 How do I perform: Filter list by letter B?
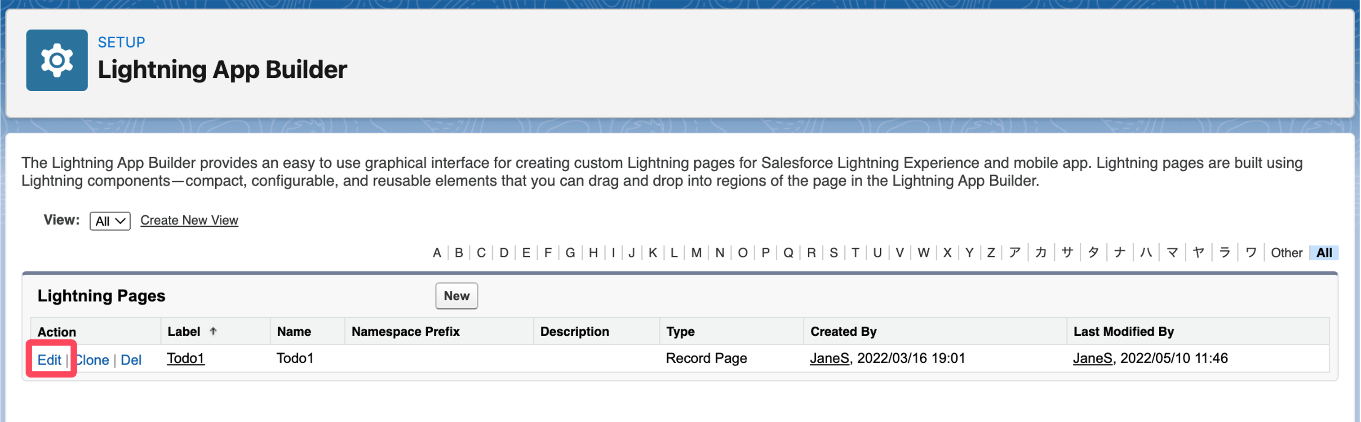click(x=459, y=253)
